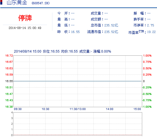Click the 16.51 price axis label
Image resolution: width=157 pixels, height=137 pixels.
tap(9, 88)
